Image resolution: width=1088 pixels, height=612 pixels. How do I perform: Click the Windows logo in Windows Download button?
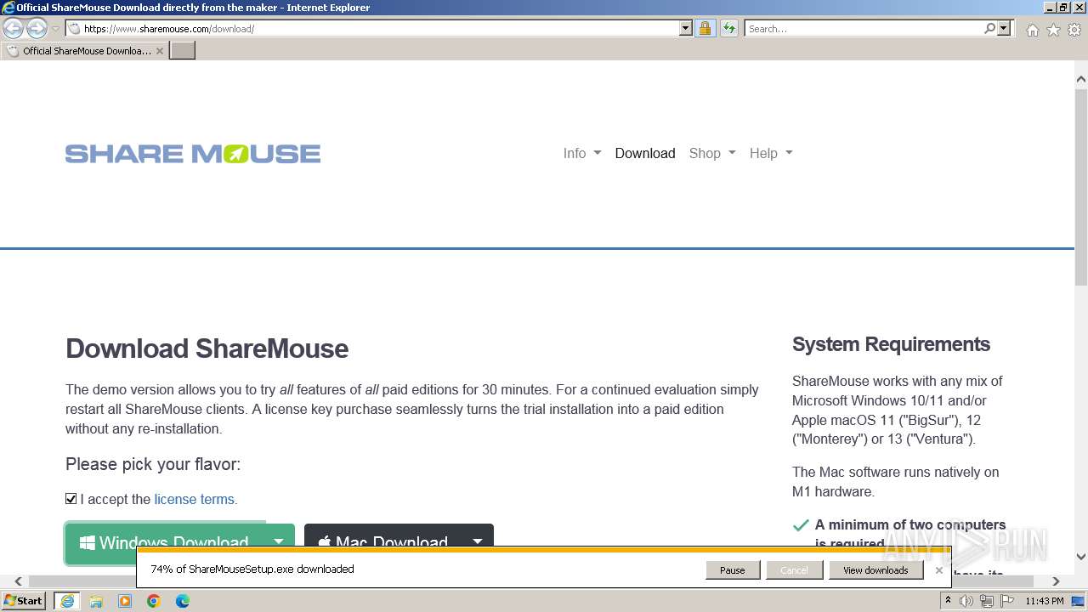coord(87,542)
